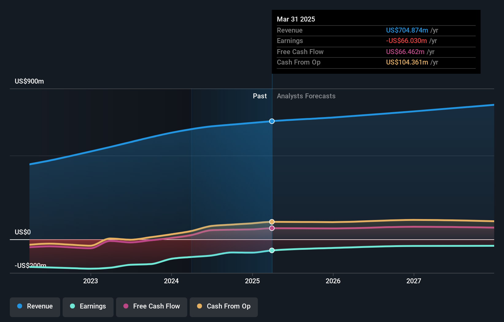Select the Earnings marker at Mar 2025
504x322 pixels.
pos(272,250)
